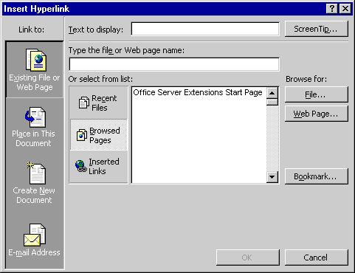Show Inserted Links list

tap(99, 167)
